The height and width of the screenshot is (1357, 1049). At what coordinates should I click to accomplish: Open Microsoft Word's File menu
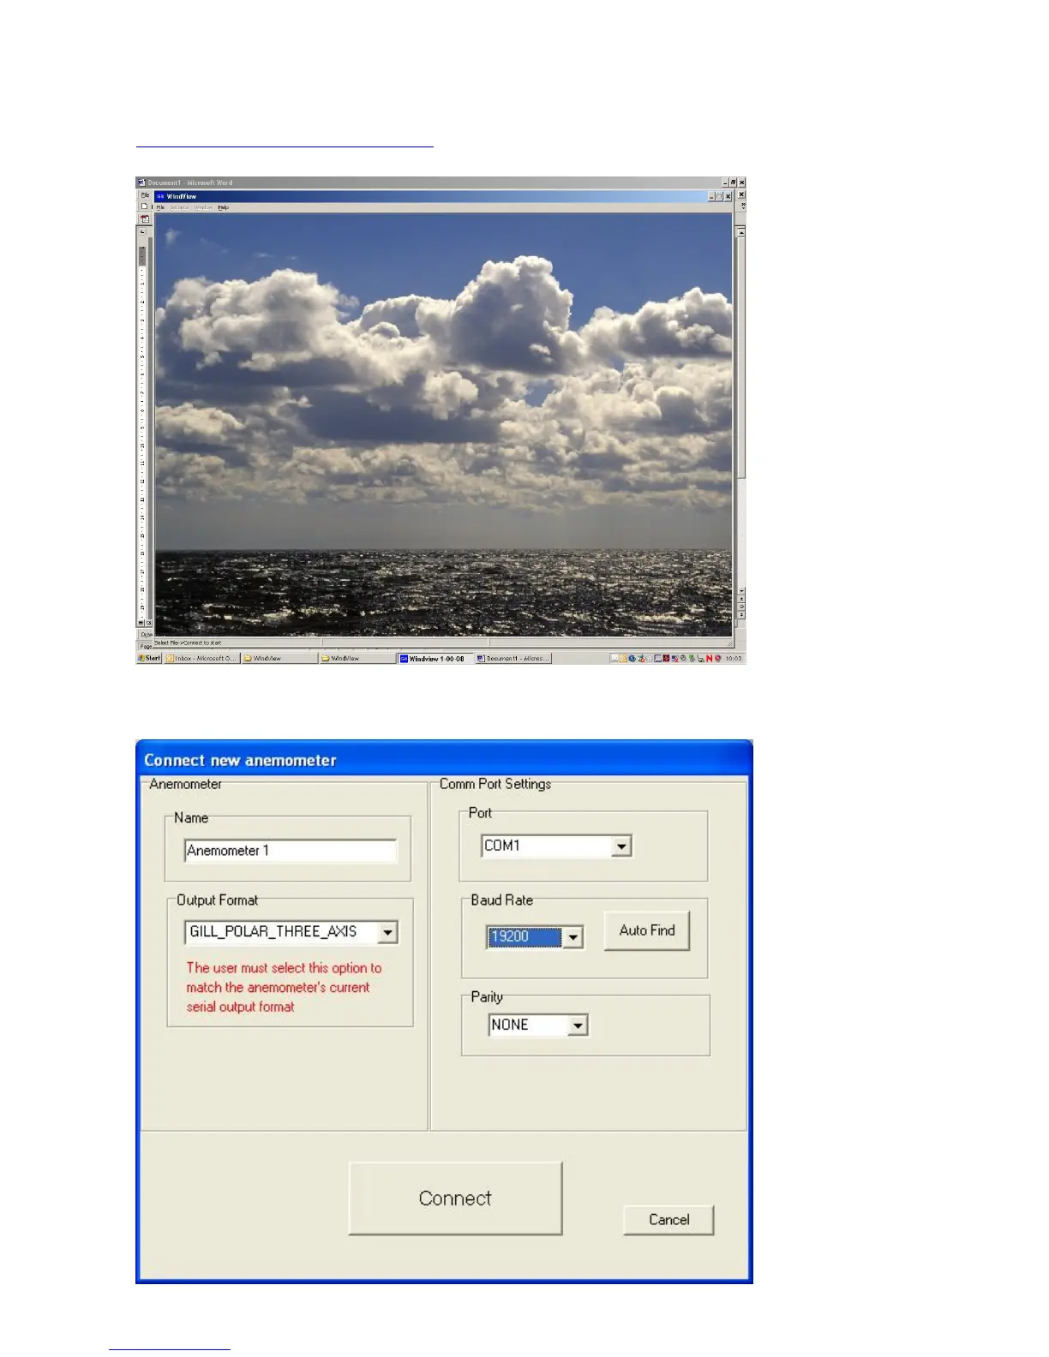[x=145, y=195]
